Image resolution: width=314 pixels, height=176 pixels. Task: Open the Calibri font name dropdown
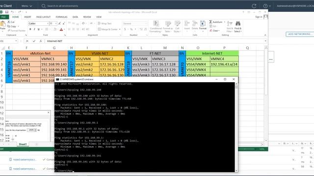click(x=48, y=23)
